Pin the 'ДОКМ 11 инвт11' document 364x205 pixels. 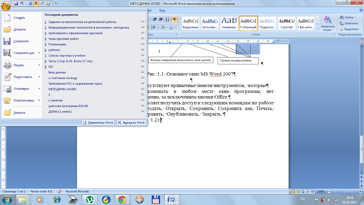pyautogui.click(x=143, y=112)
